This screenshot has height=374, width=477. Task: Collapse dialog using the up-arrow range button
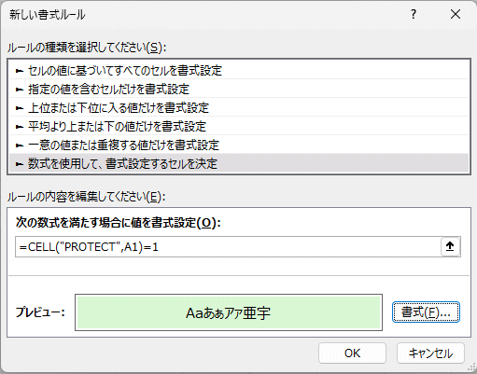coord(450,246)
